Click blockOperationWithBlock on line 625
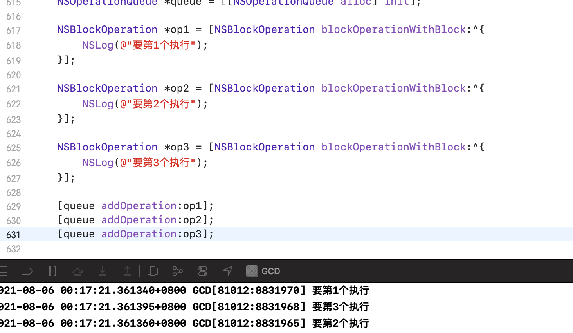Screen dimensions: 573x333 pos(394,147)
